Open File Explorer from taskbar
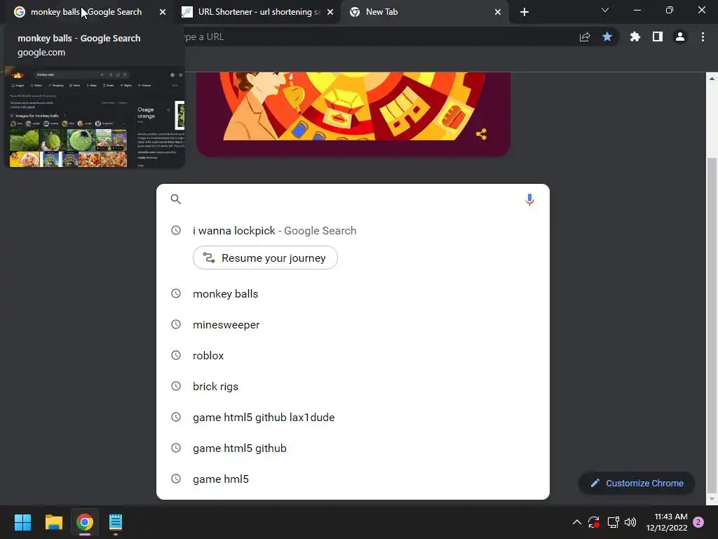This screenshot has height=539, width=718. [53, 522]
